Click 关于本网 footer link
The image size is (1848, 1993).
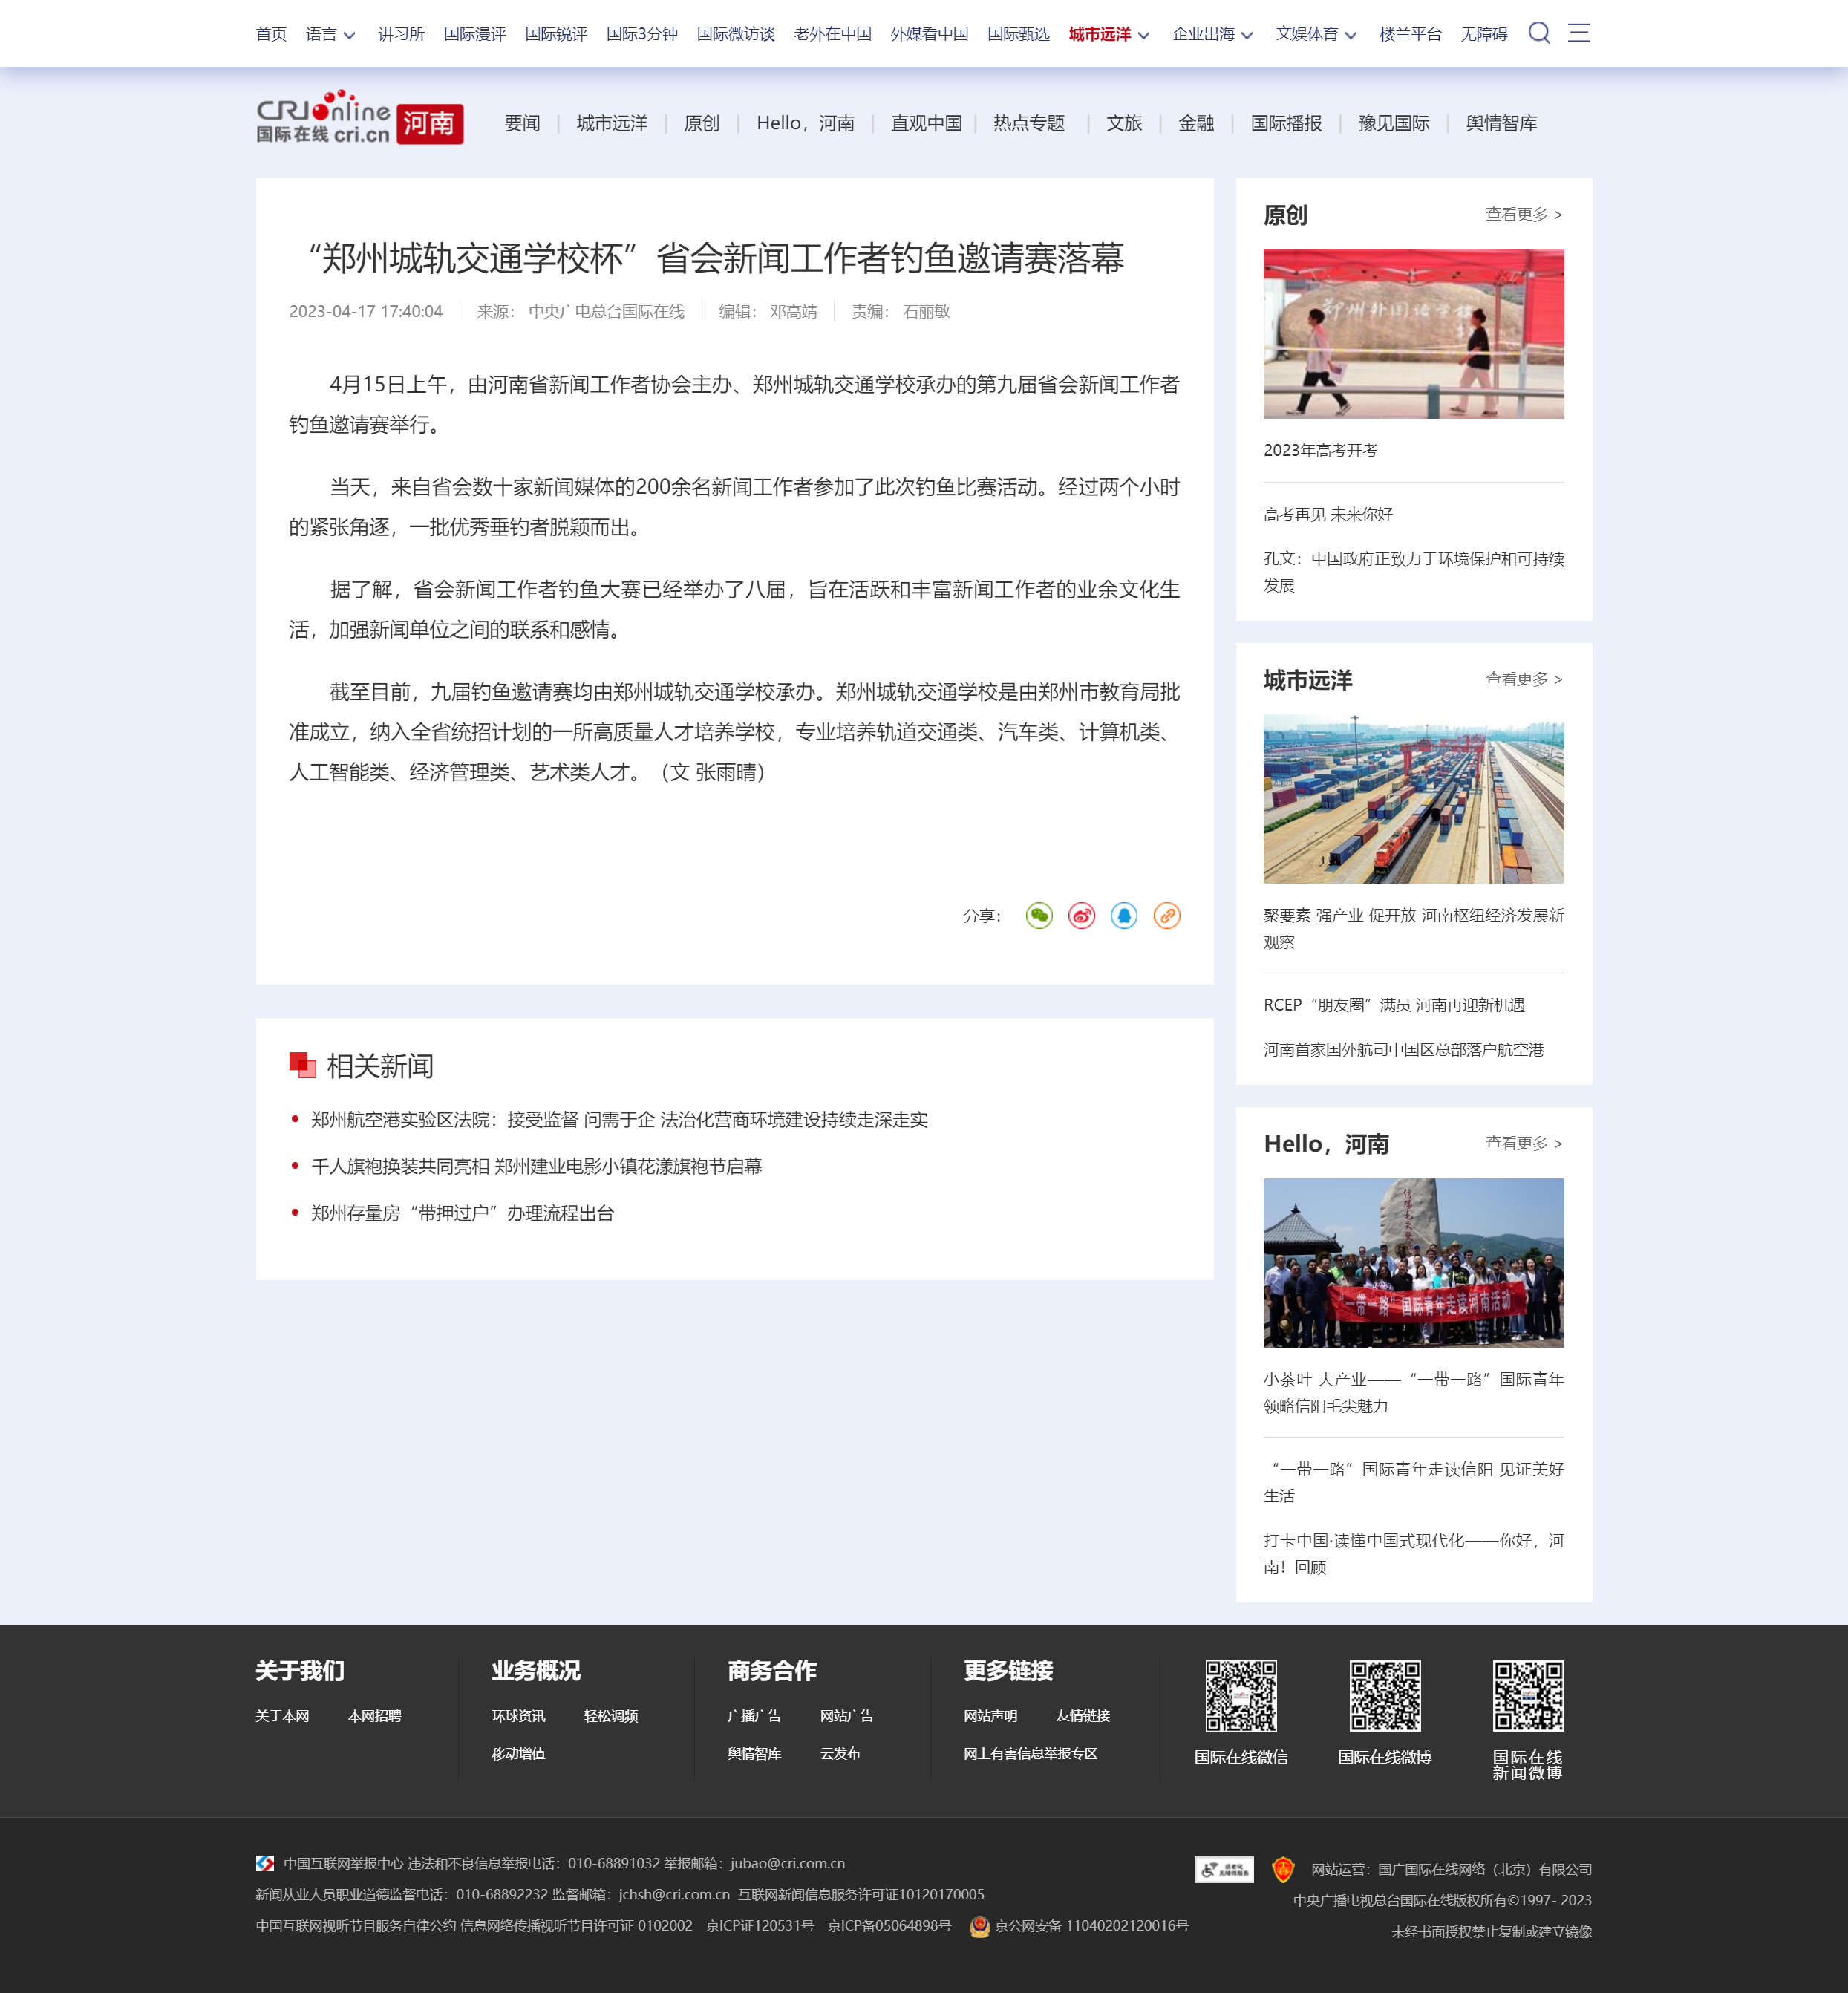click(282, 1716)
